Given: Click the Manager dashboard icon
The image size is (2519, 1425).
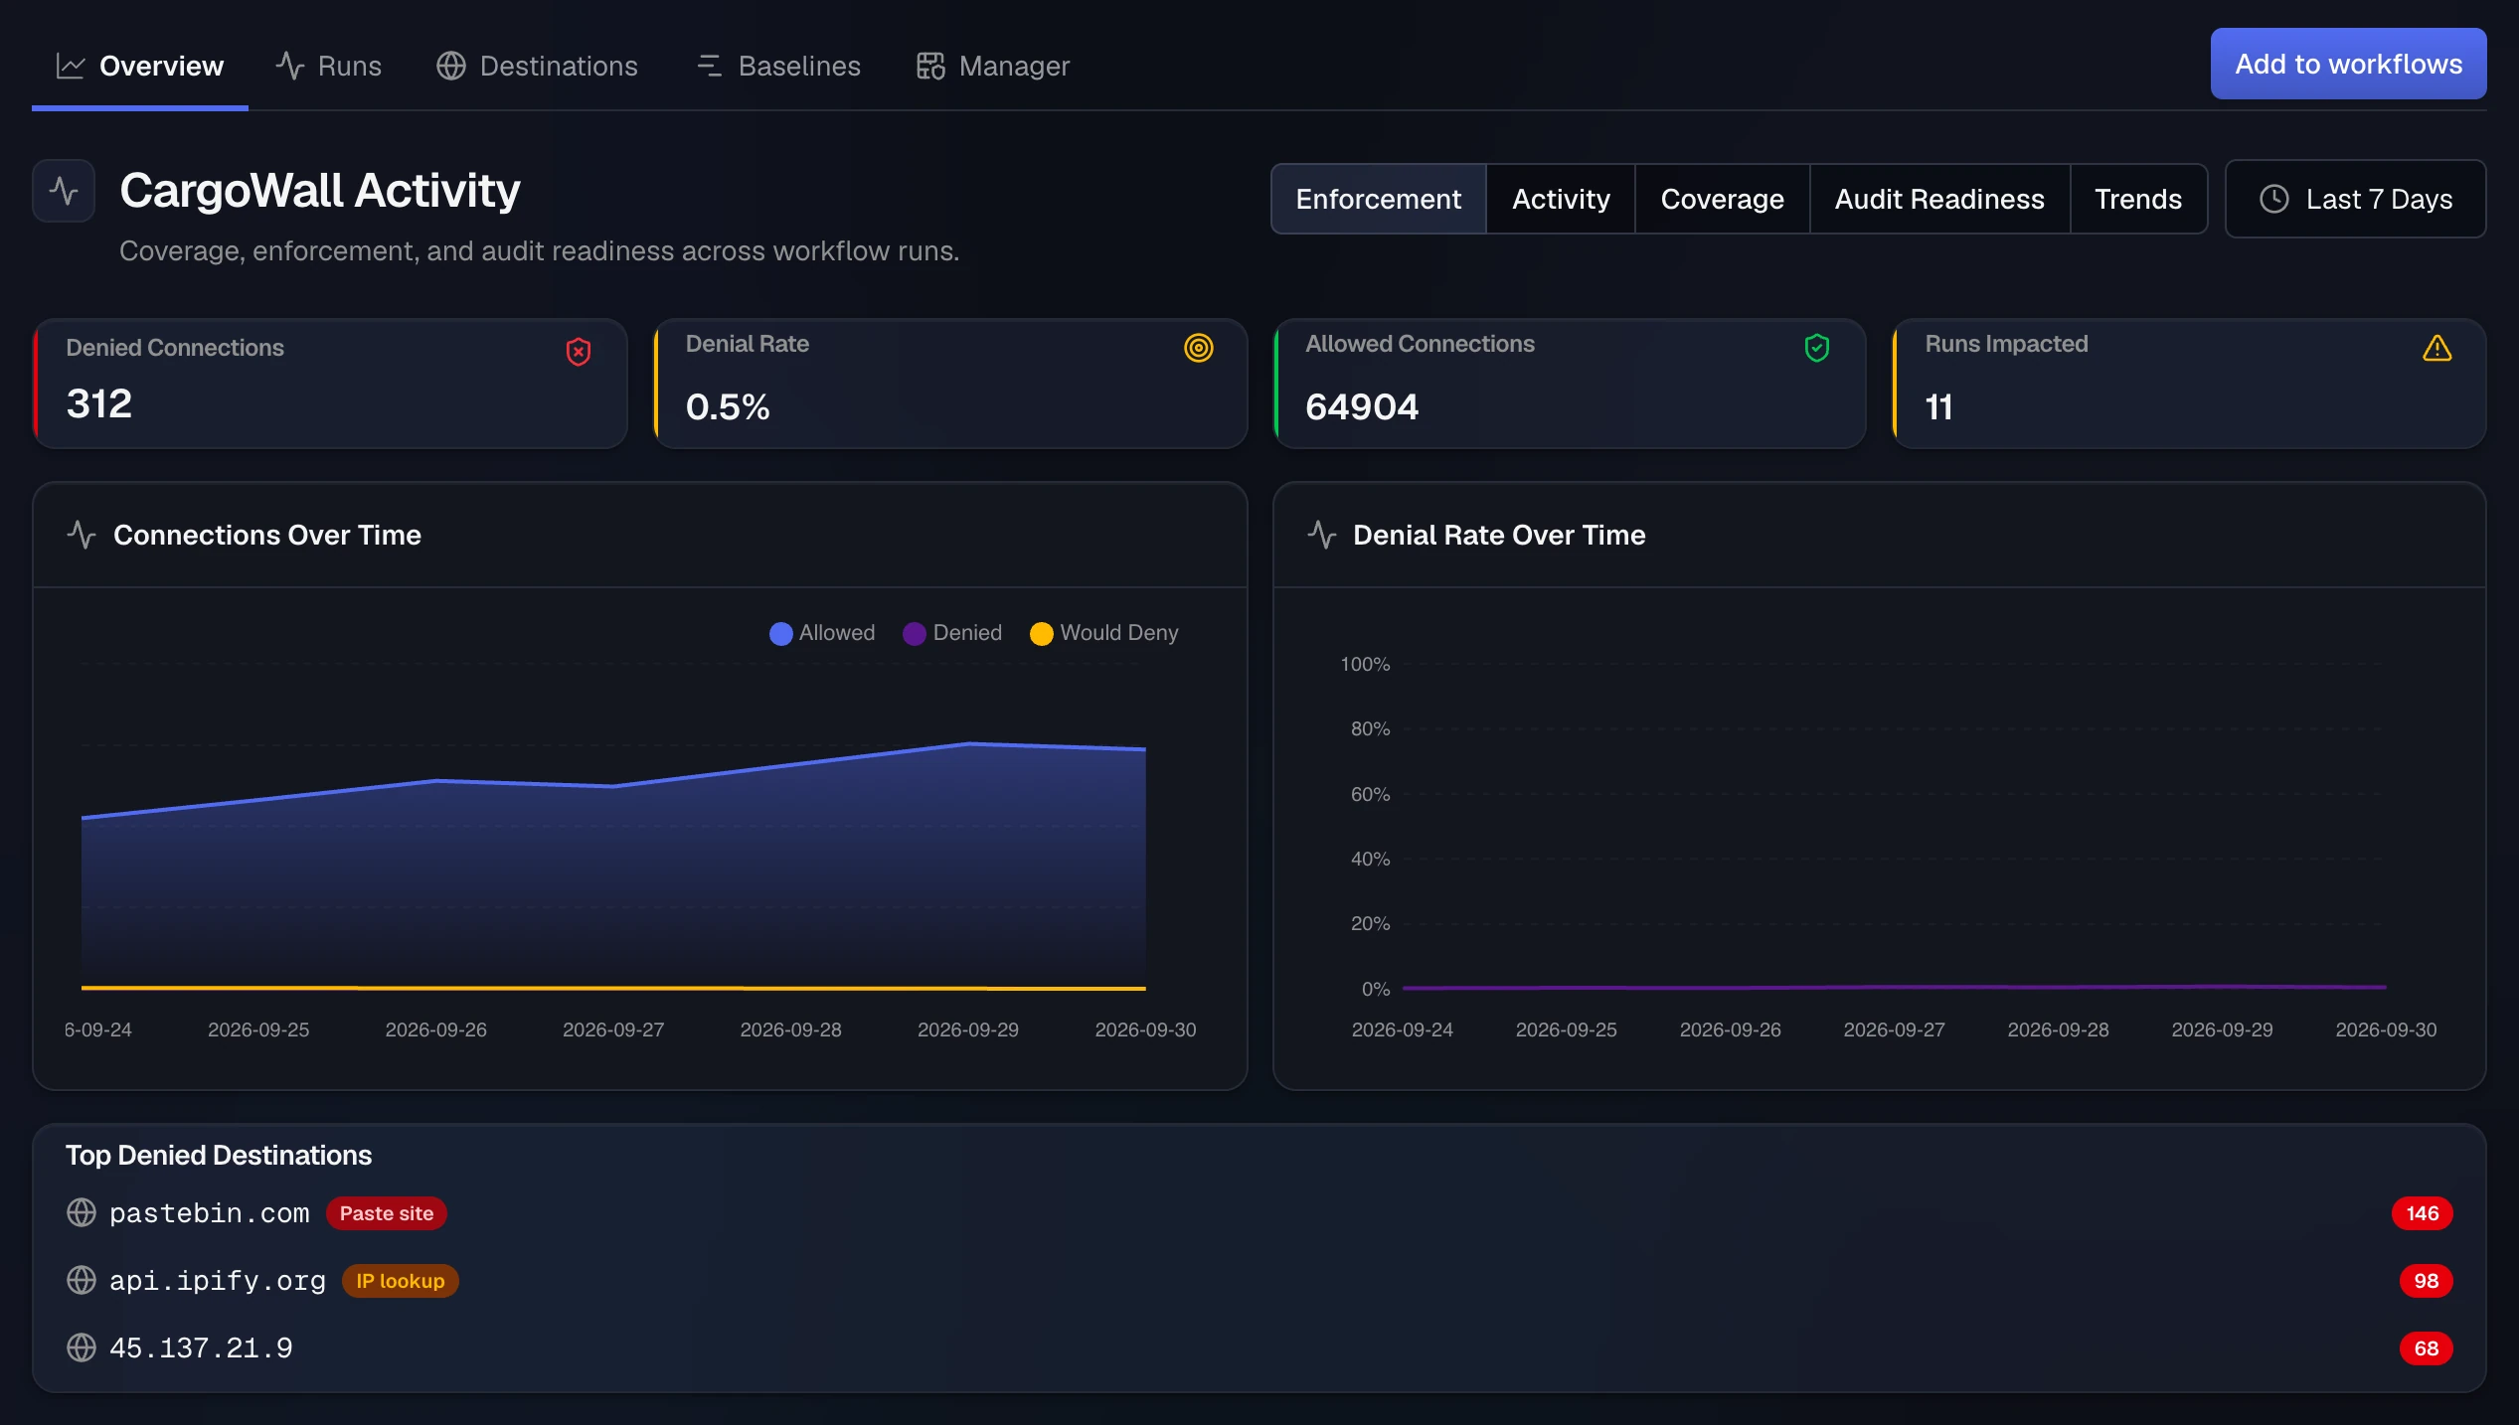Looking at the screenshot, I should click(930, 66).
